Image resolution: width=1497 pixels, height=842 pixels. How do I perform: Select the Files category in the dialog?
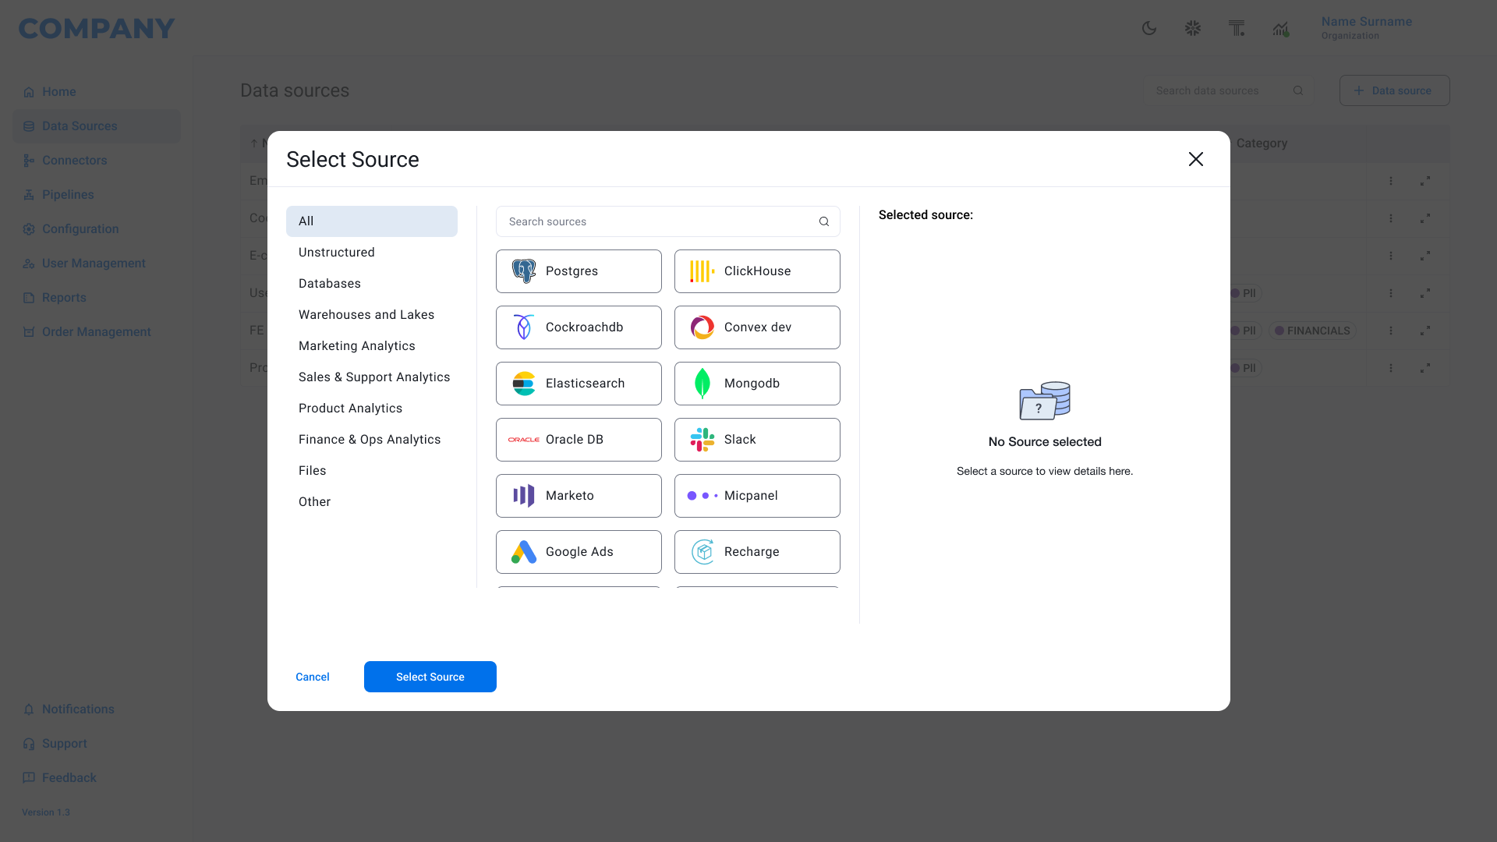[x=312, y=470]
